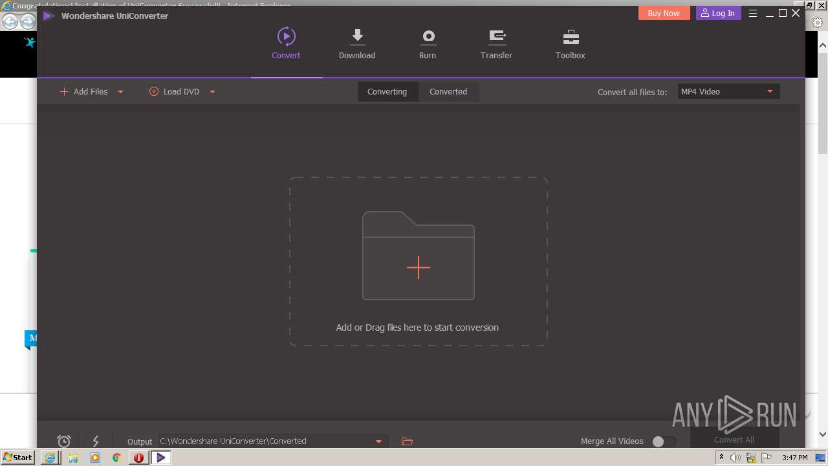Viewport: 828px width, 466px height.
Task: Expand the Add Files dropdown arrow
Action: tap(120, 92)
